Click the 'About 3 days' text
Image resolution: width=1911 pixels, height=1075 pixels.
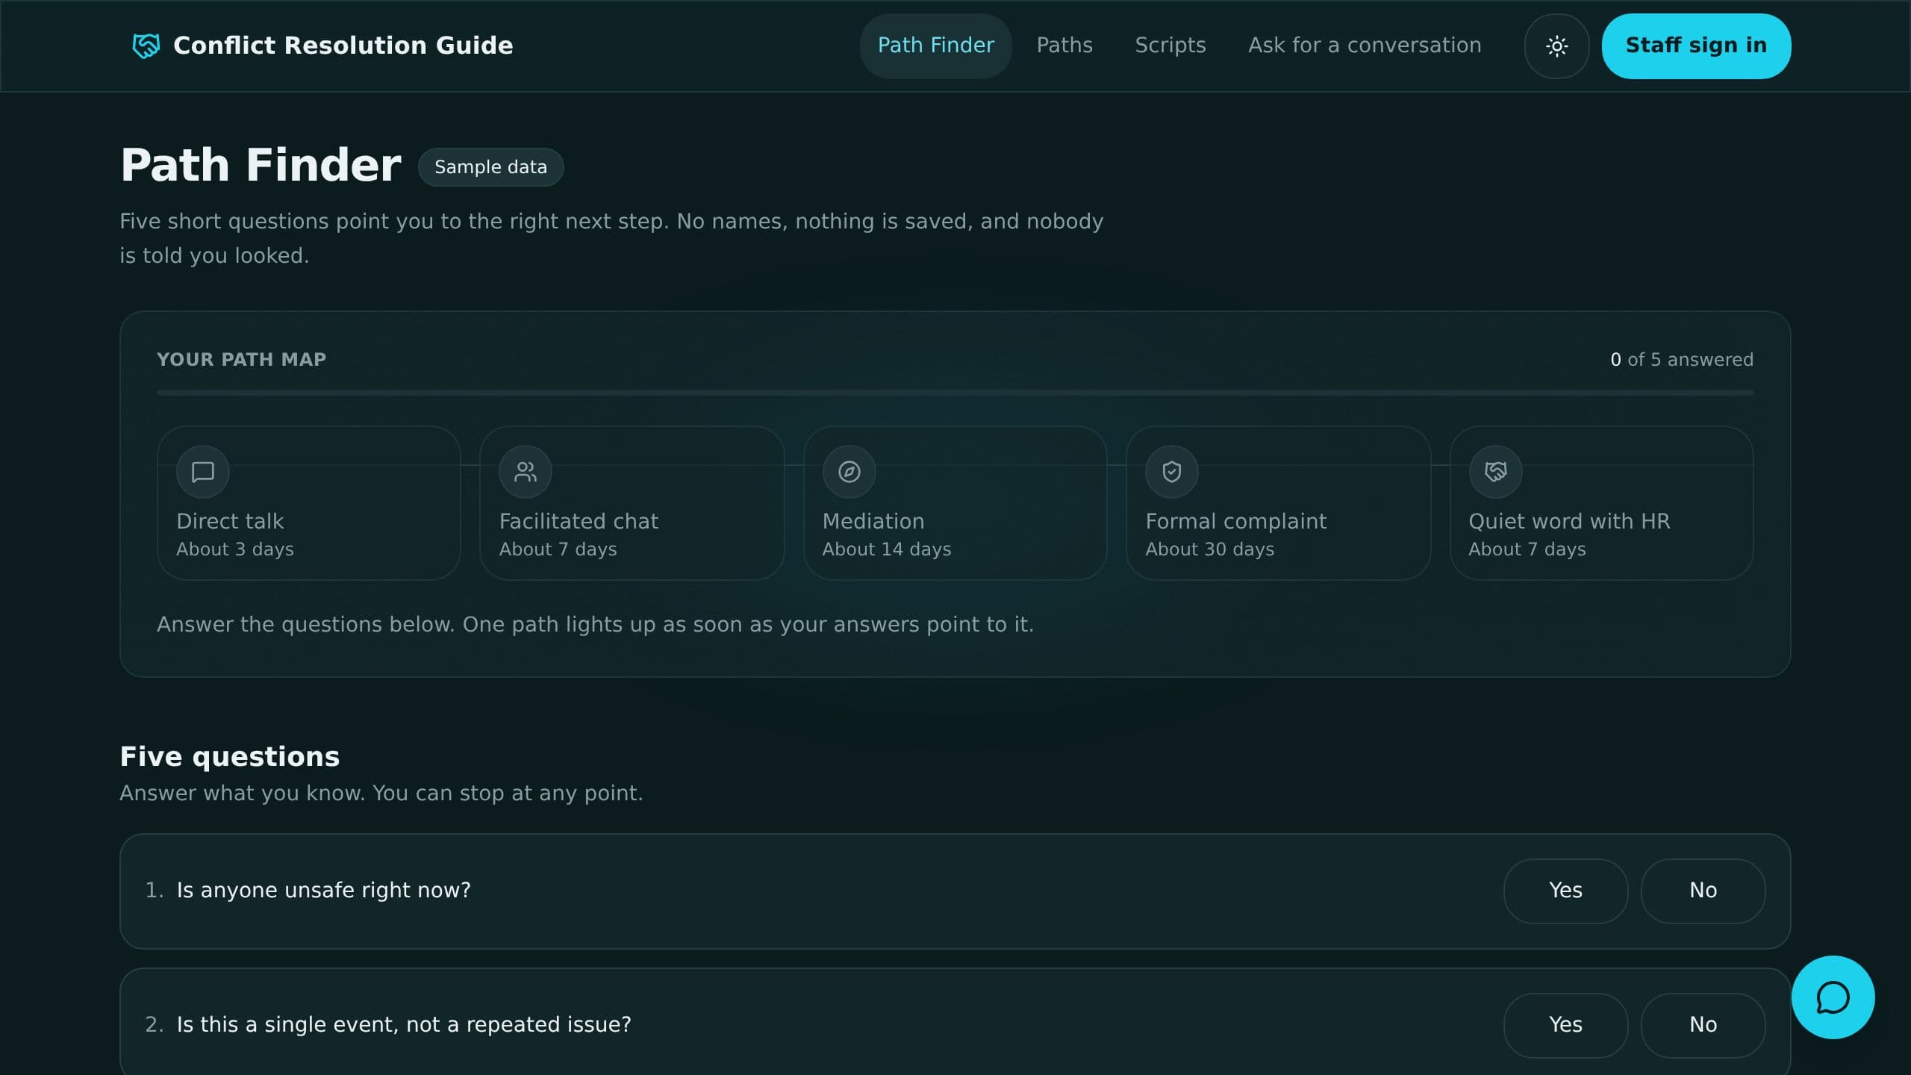click(234, 549)
